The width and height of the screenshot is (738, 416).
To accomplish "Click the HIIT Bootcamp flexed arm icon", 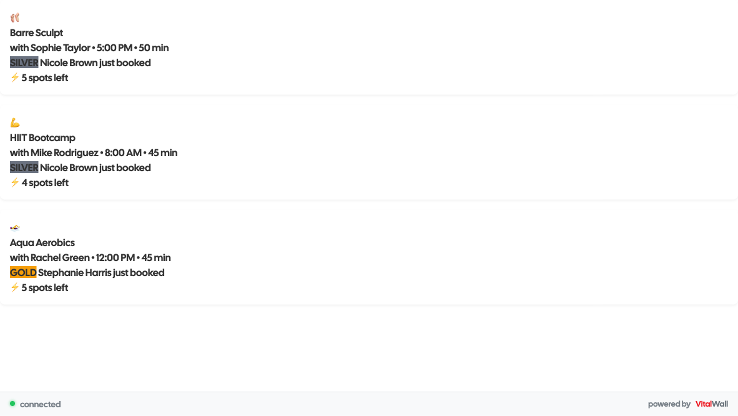I will tap(15, 122).
